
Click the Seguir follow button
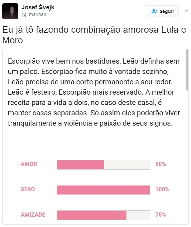click(162, 11)
